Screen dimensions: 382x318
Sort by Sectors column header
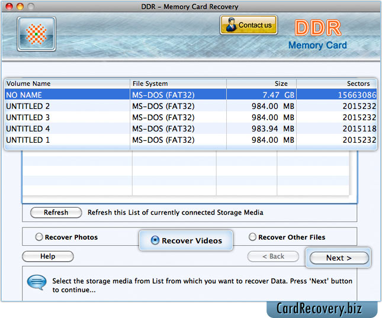[336, 83]
